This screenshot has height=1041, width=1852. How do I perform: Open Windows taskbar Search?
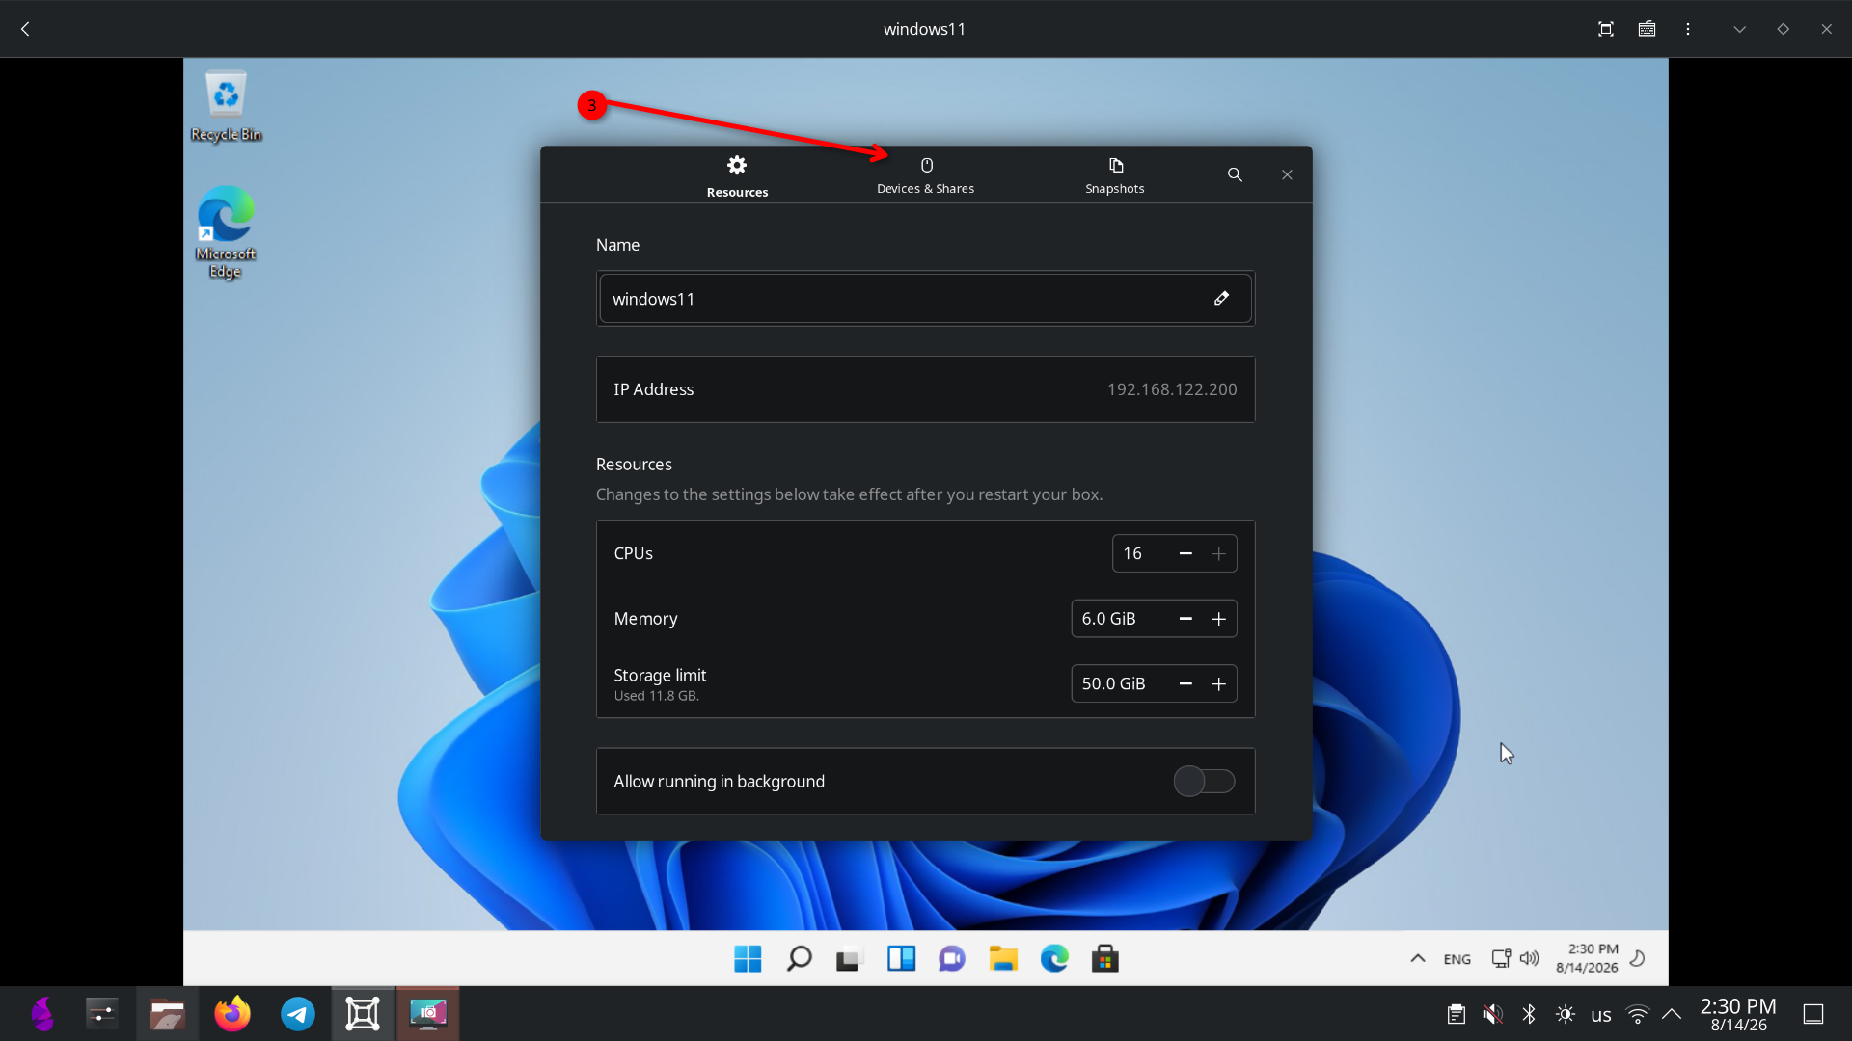[799, 959]
